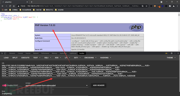
Task: Toggle the Enable POST switch
Action: pos(4,85)
